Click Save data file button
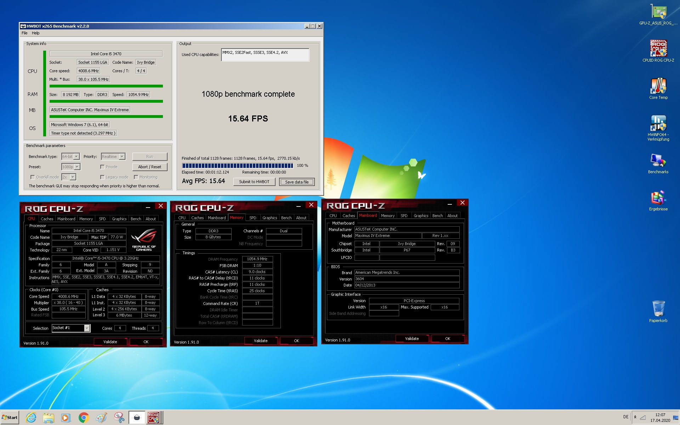 click(x=297, y=182)
